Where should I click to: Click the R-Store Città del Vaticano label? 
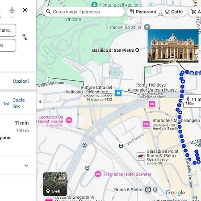[89, 90]
